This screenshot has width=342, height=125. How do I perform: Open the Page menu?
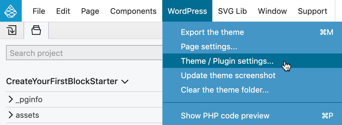click(x=90, y=11)
